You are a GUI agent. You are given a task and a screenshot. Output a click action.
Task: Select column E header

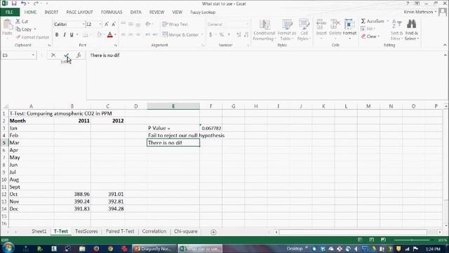[x=173, y=106]
